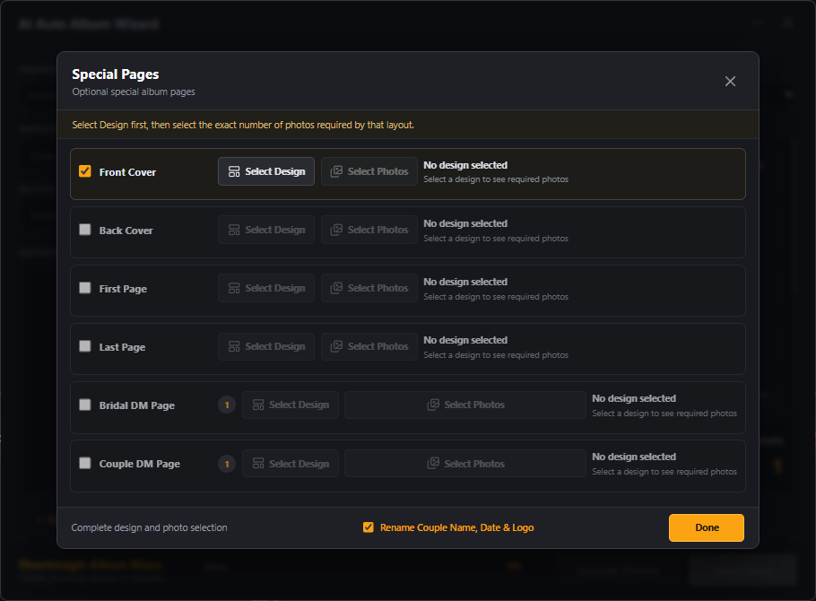Image resolution: width=816 pixels, height=601 pixels.
Task: Click Select Photos for Front Cover
Action: pos(369,171)
